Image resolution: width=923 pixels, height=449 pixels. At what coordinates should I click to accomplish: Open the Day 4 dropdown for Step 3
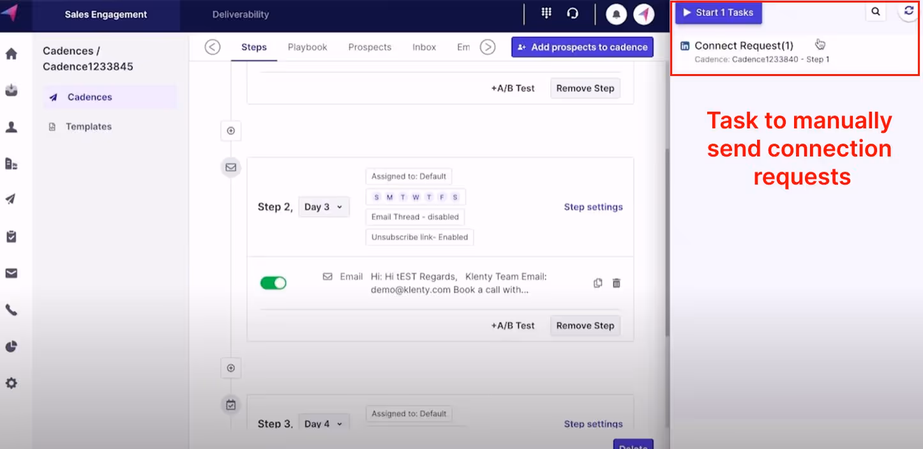[324, 422]
